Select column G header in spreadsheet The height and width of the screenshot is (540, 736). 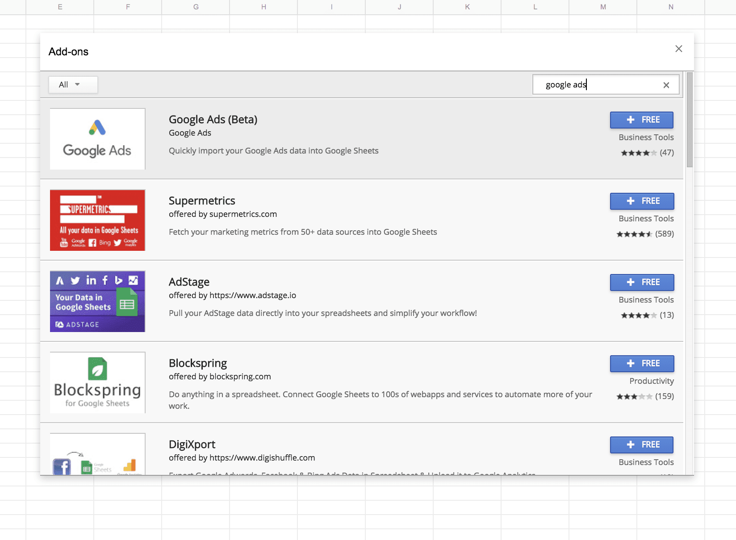pos(196,7)
